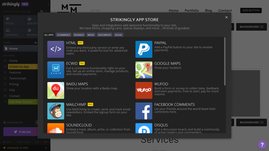Open the EN language selector

[x=37, y=142]
